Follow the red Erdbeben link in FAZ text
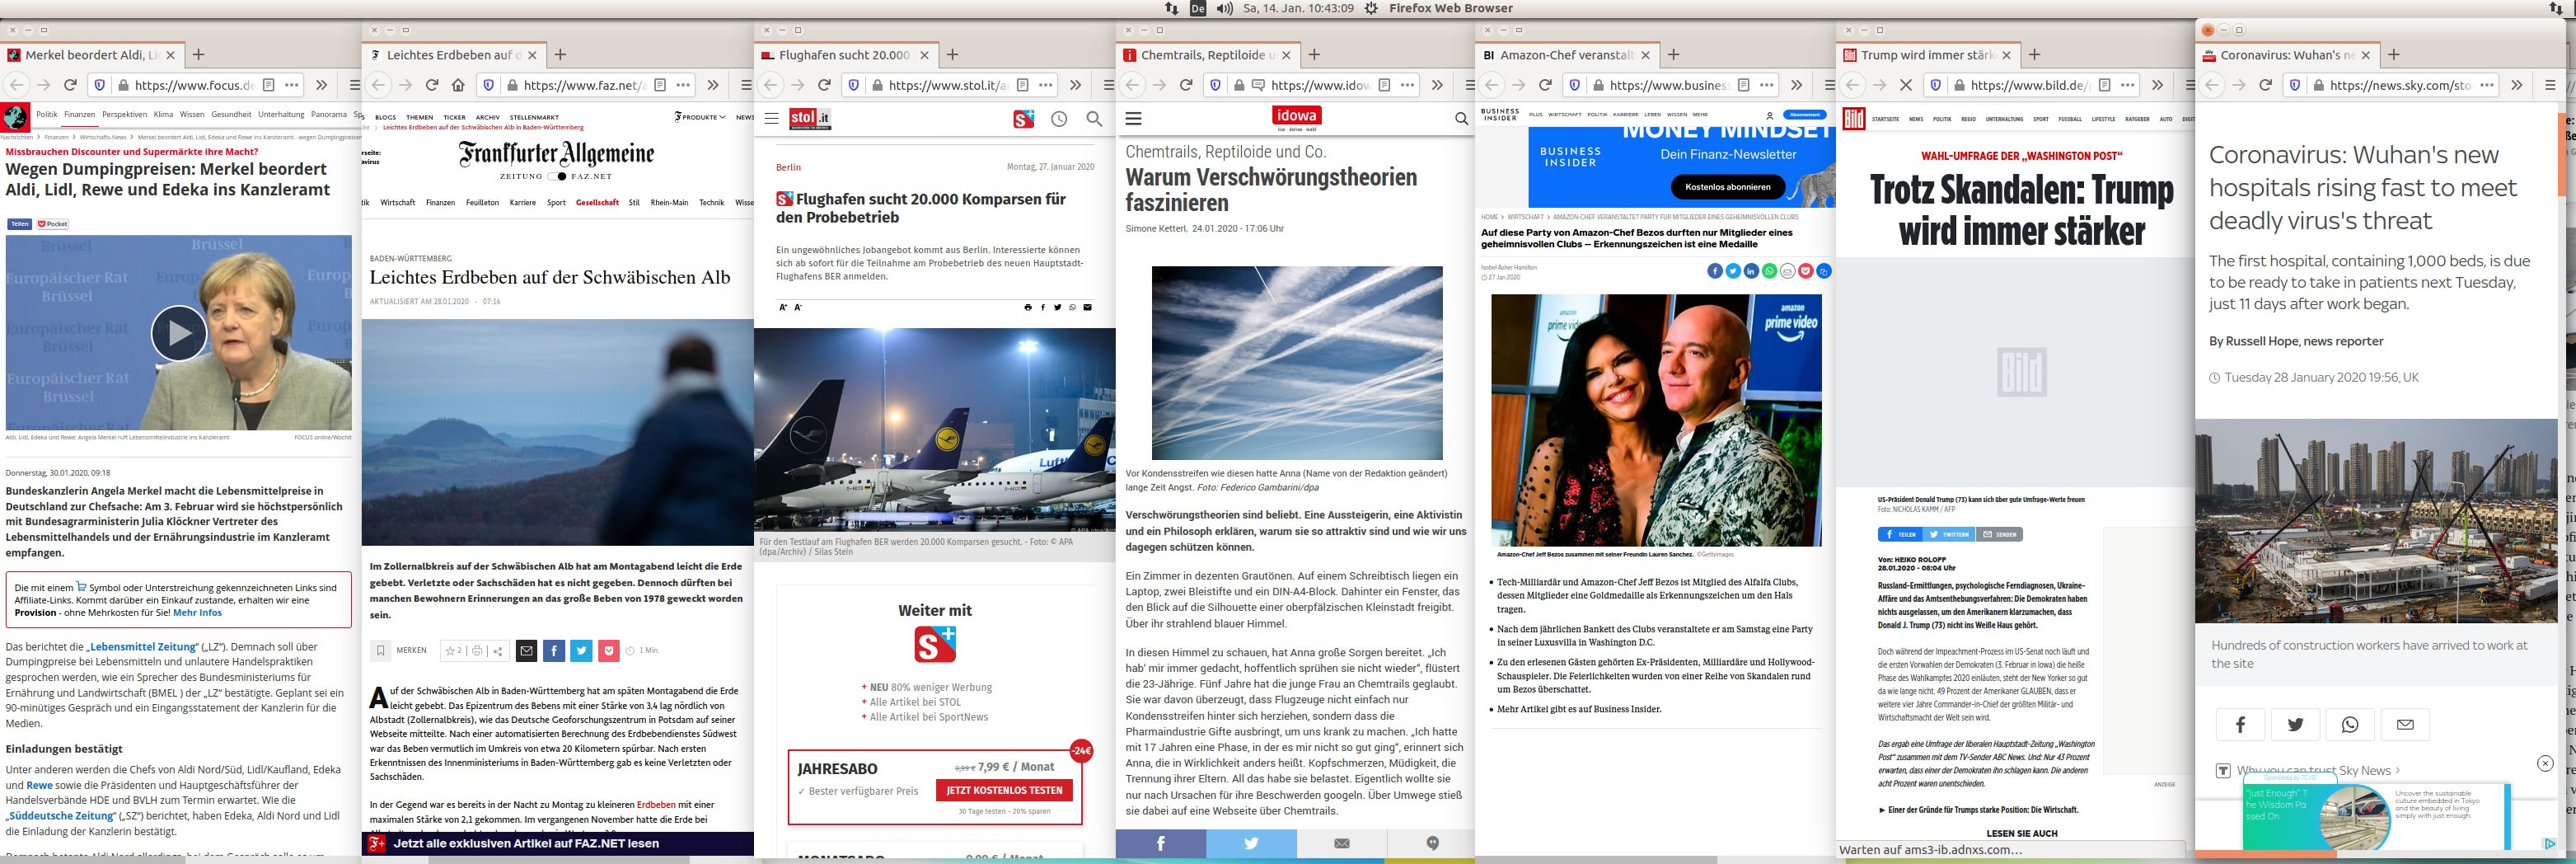The image size is (2576, 864). (x=656, y=804)
